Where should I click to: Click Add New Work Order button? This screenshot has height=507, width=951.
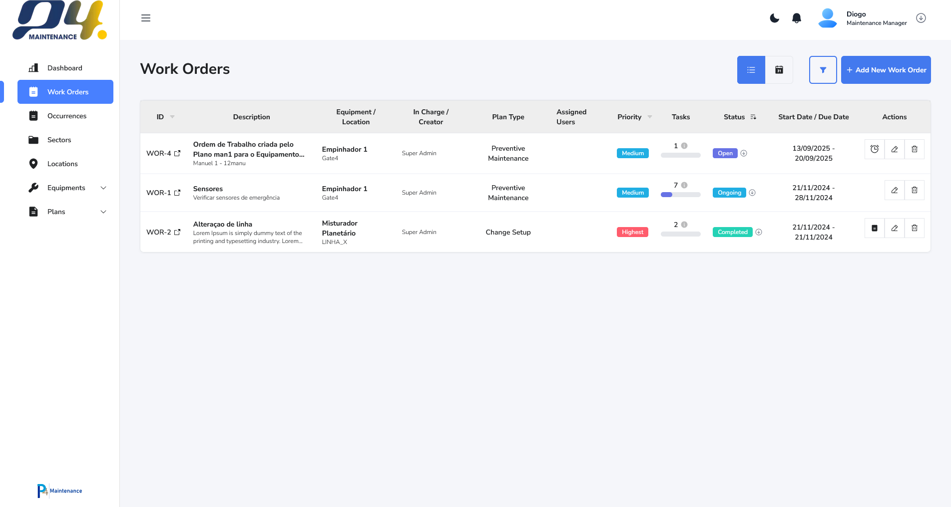click(x=886, y=70)
